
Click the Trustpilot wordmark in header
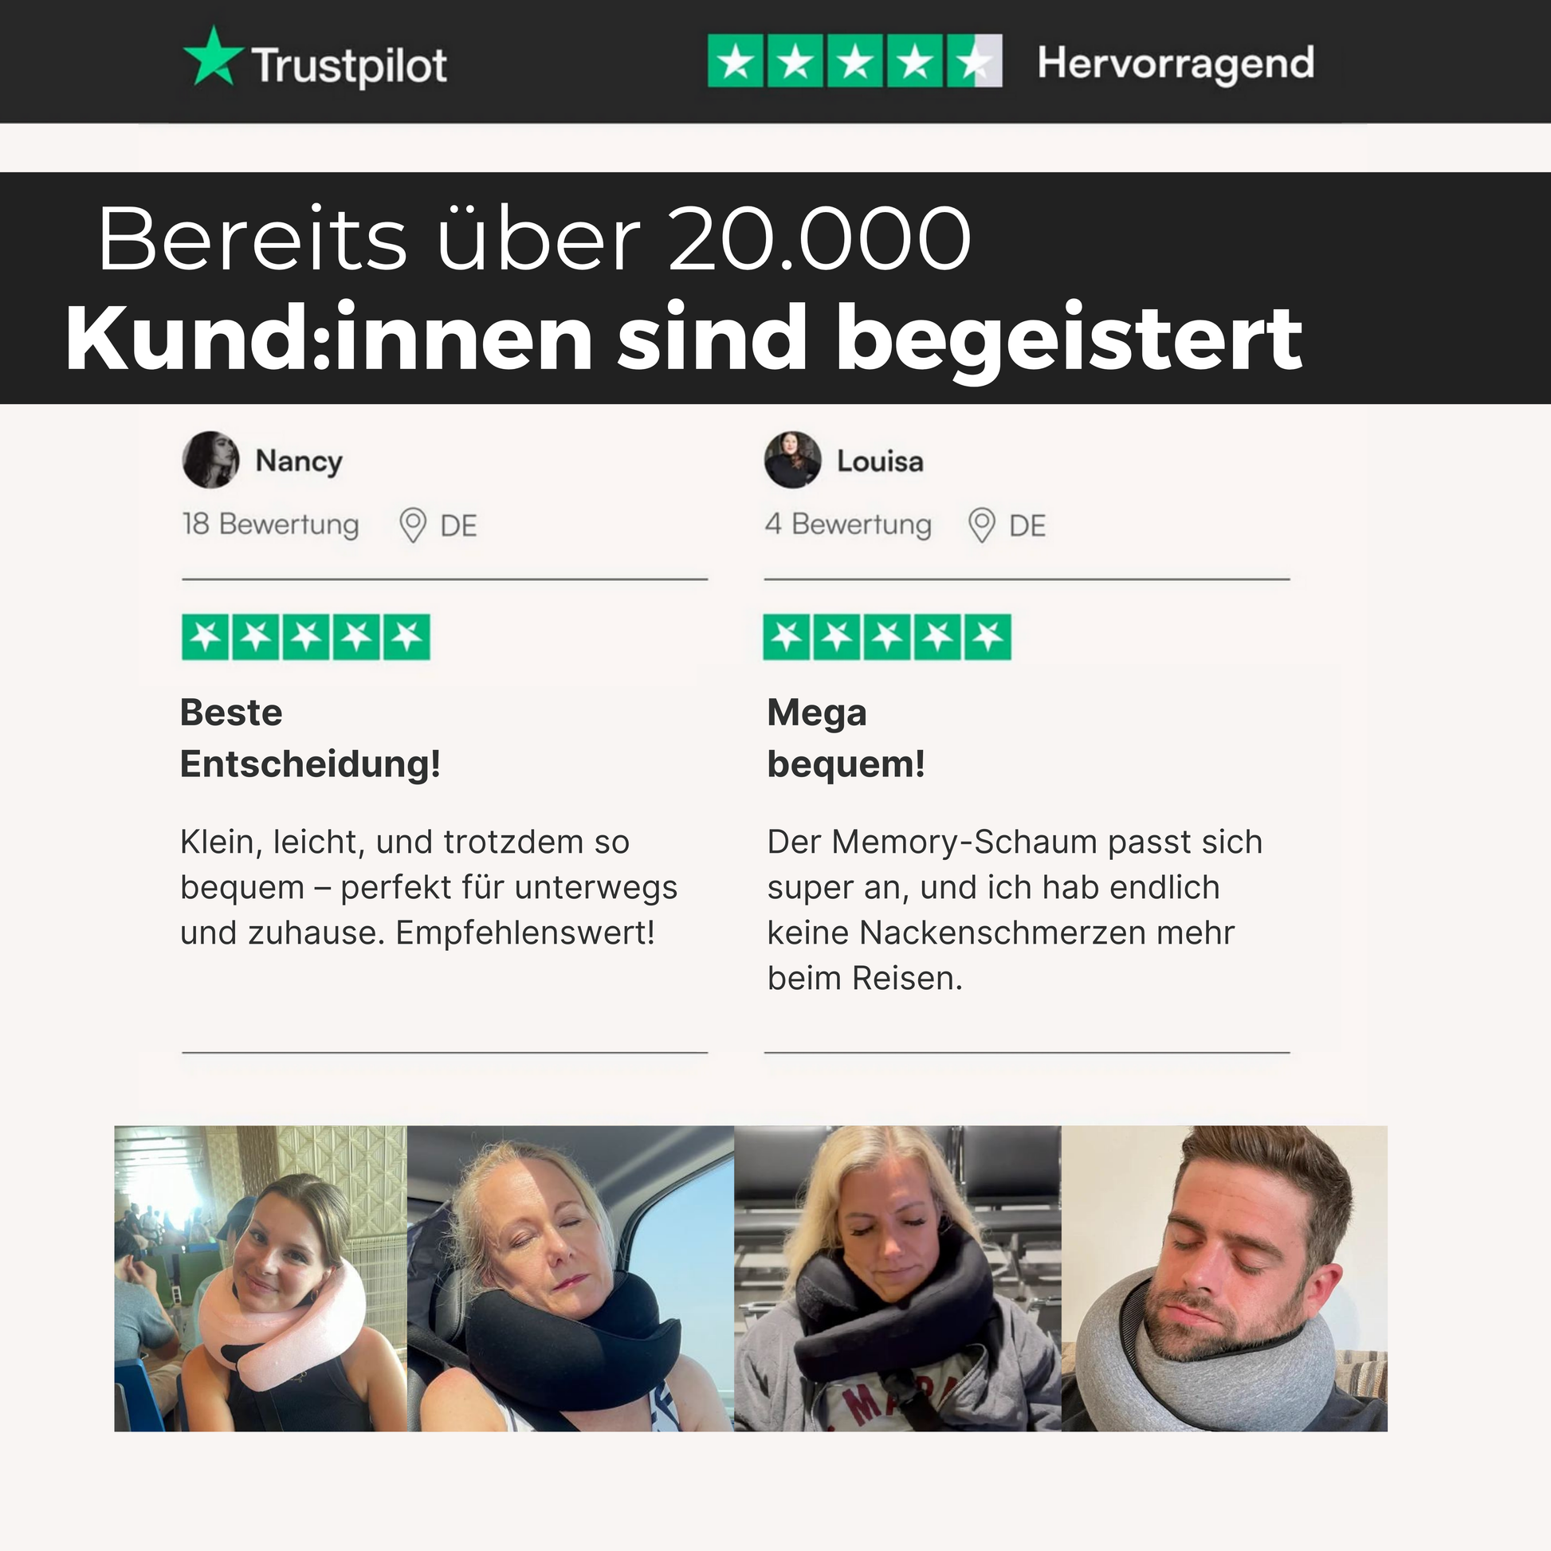coord(350,66)
